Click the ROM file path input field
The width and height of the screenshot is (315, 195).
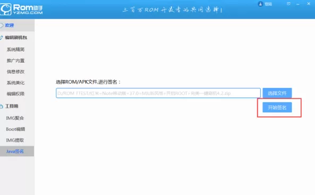pos(158,93)
